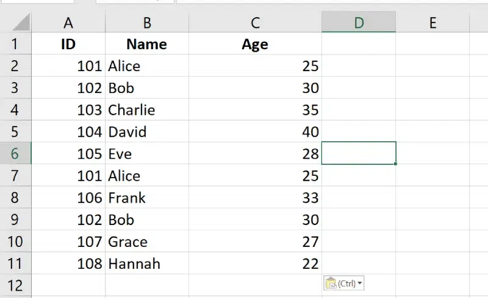Screen dimensions: 488x298
Task: Click the Age header cell
Action: click(255, 44)
